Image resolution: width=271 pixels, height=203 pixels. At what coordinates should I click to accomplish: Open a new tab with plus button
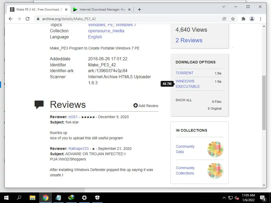[139, 10]
